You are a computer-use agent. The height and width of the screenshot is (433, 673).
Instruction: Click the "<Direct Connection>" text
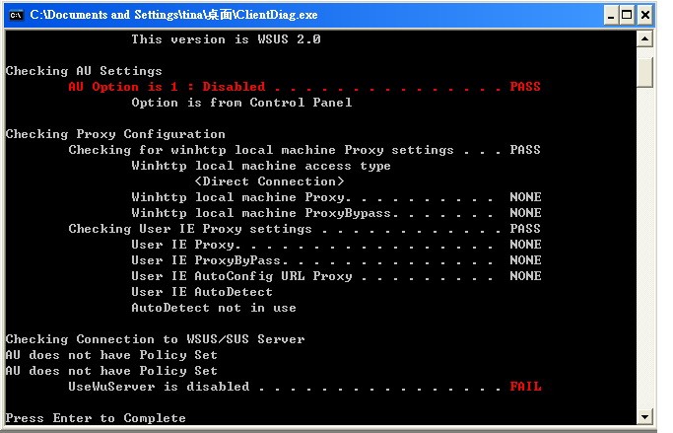[x=269, y=181]
